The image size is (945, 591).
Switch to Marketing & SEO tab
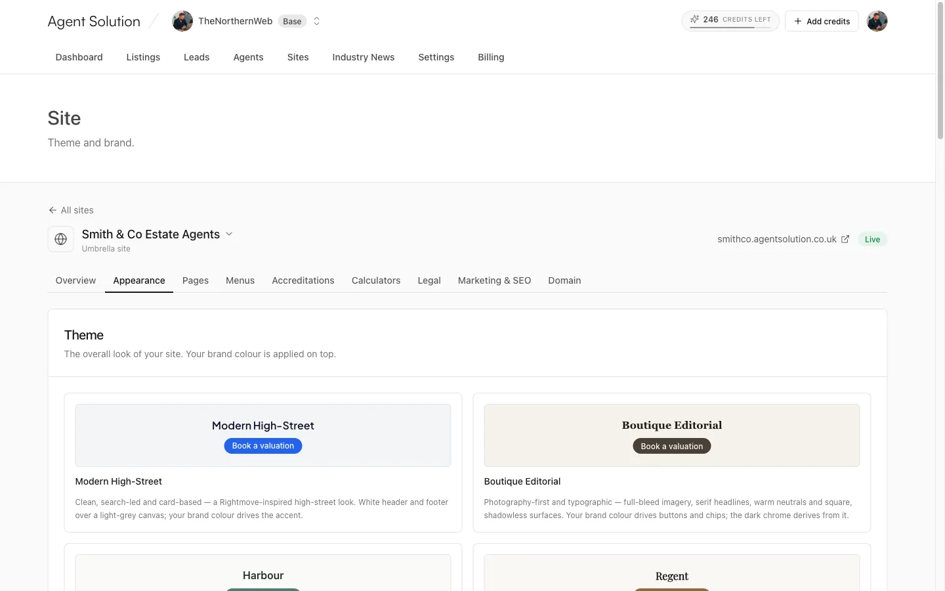[x=494, y=280]
